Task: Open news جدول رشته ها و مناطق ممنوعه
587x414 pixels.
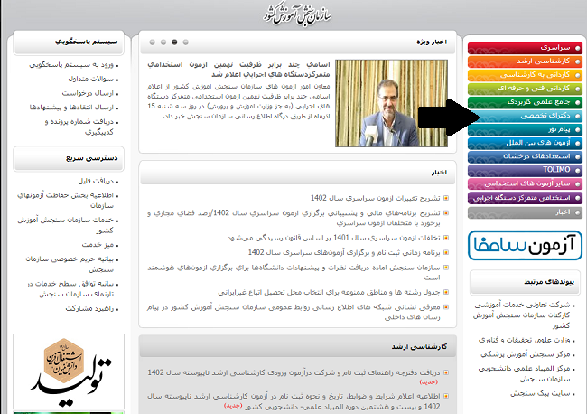Action: click(329, 292)
